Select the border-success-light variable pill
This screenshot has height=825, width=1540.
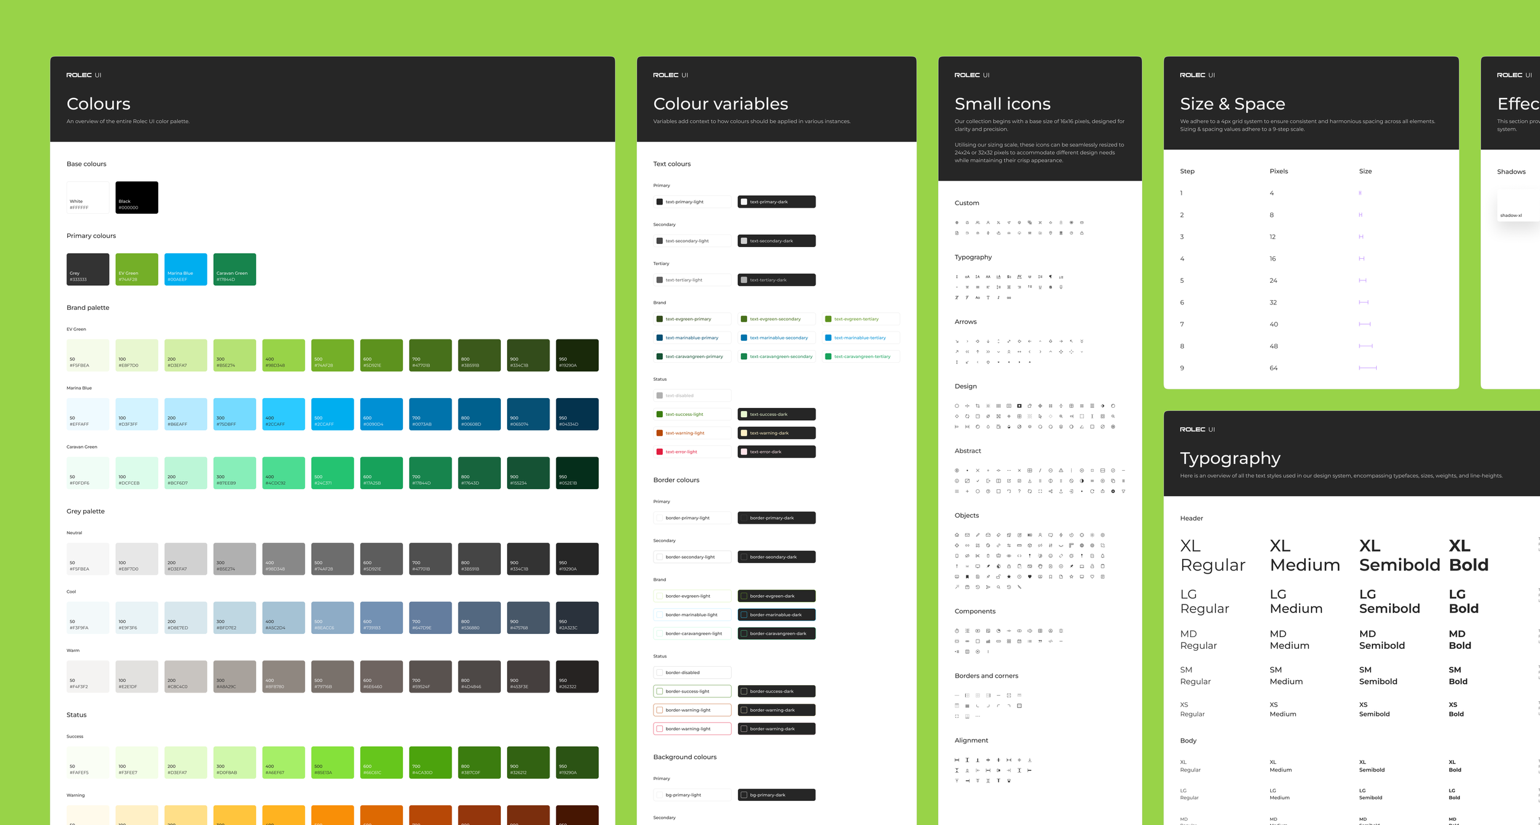(692, 691)
